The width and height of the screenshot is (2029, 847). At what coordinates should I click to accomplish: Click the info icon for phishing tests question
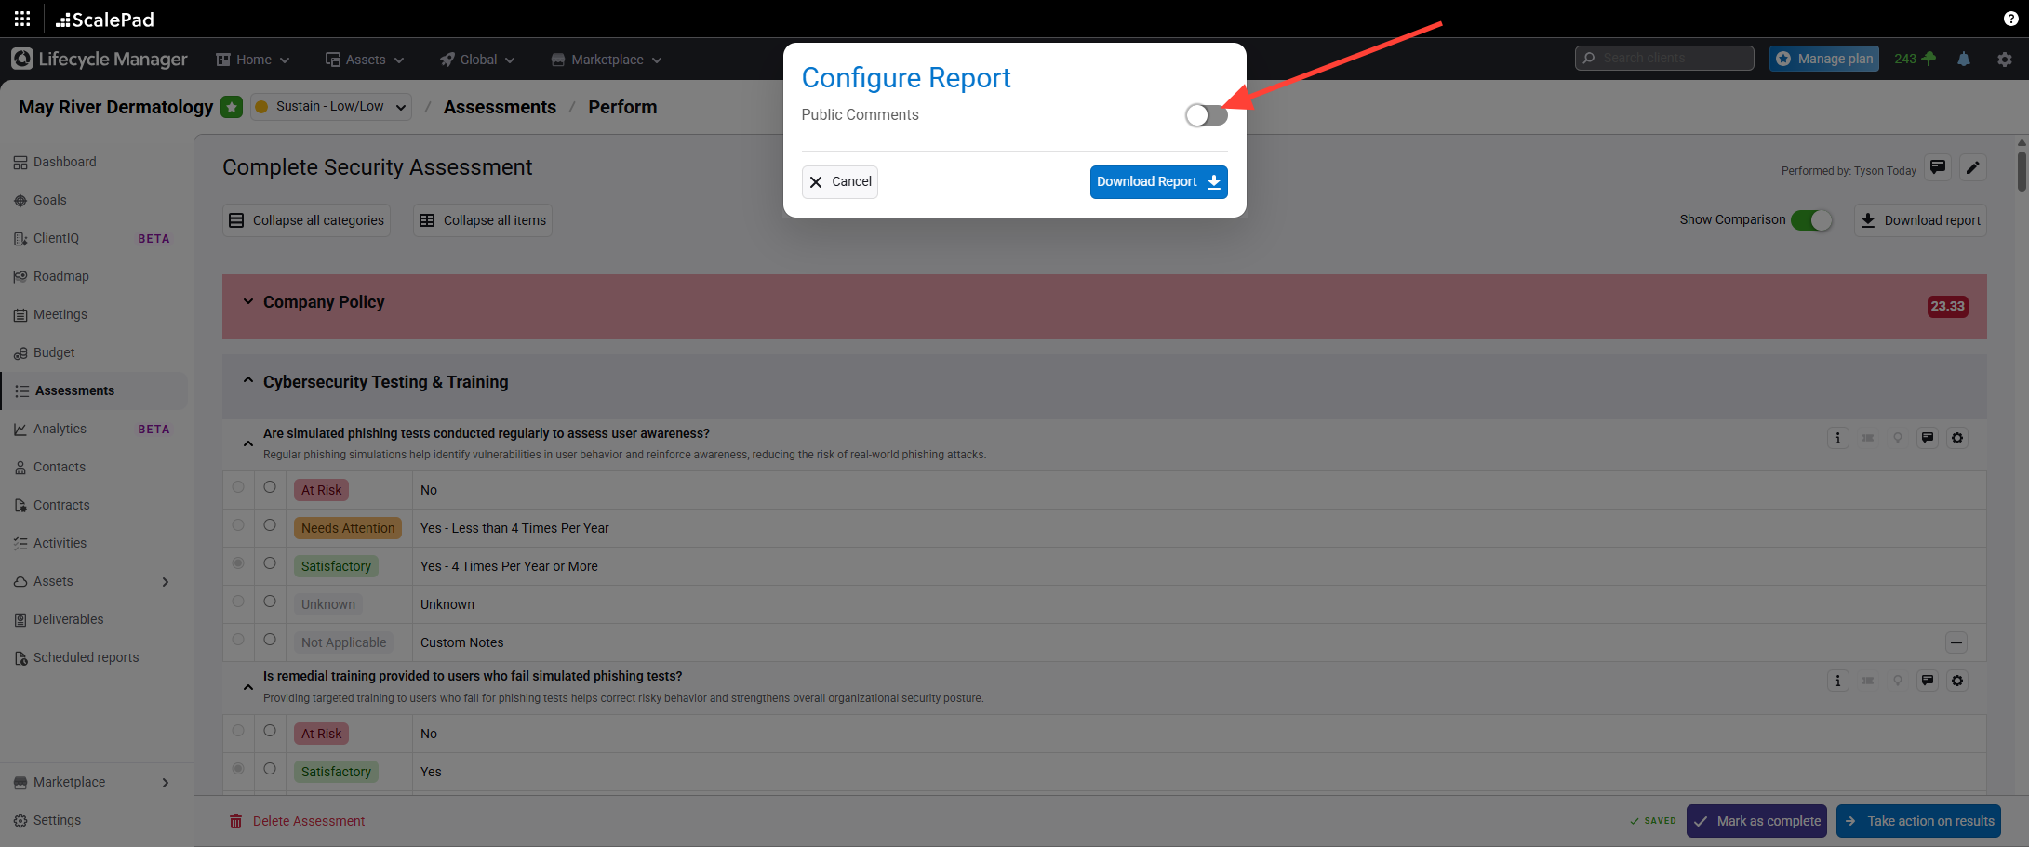pyautogui.click(x=1837, y=438)
